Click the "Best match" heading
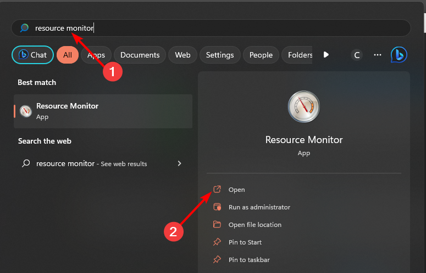 pyautogui.click(x=37, y=82)
